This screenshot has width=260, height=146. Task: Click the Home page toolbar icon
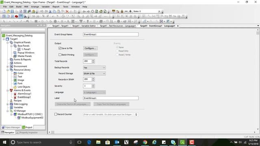(101, 11)
